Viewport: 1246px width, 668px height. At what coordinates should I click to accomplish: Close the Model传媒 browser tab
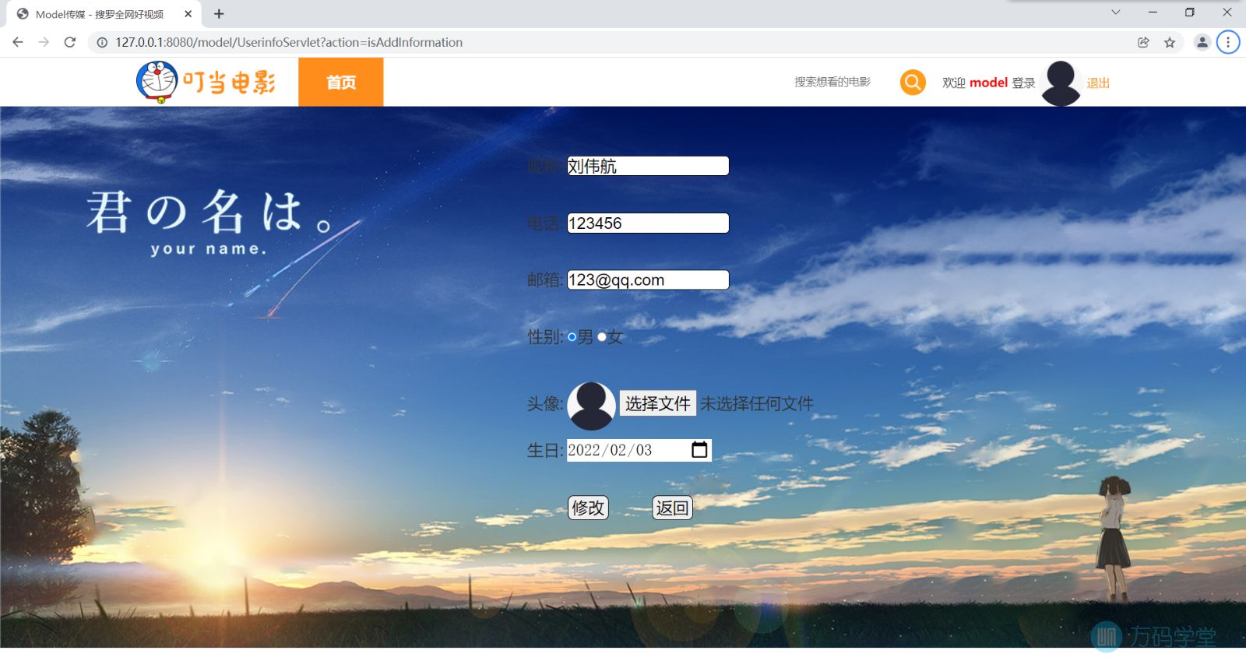click(x=188, y=14)
